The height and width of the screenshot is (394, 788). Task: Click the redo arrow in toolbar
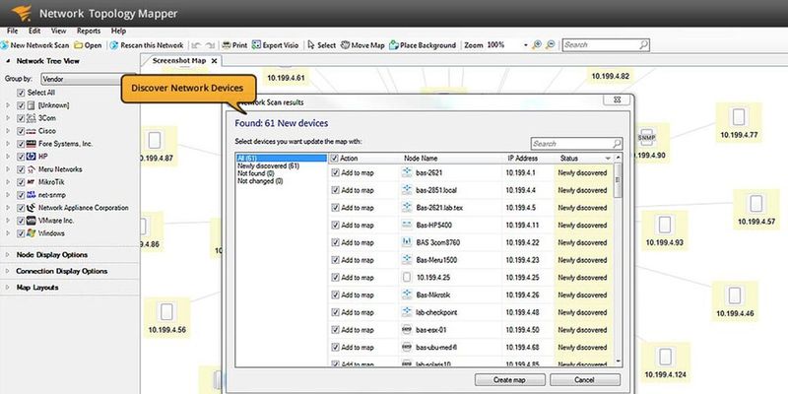click(210, 45)
